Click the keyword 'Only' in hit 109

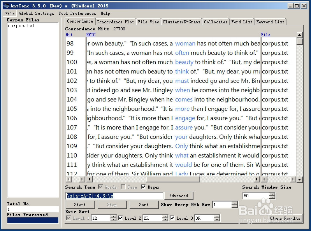coord(181,146)
